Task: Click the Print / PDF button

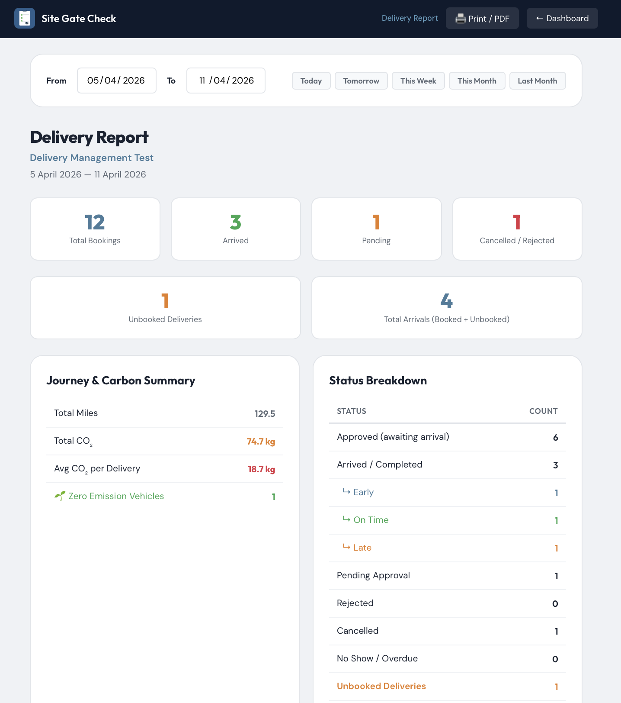Action: click(x=482, y=19)
